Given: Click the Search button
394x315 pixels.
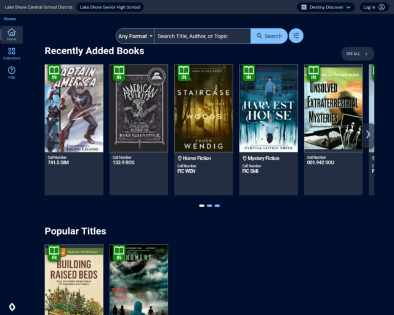Looking at the screenshot, I should [269, 36].
